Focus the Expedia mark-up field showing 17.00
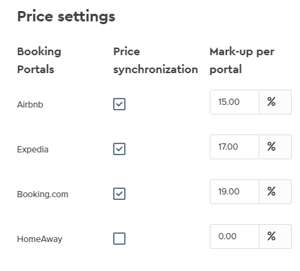Image resolution: width=300 pixels, height=271 pixels. pyautogui.click(x=234, y=147)
